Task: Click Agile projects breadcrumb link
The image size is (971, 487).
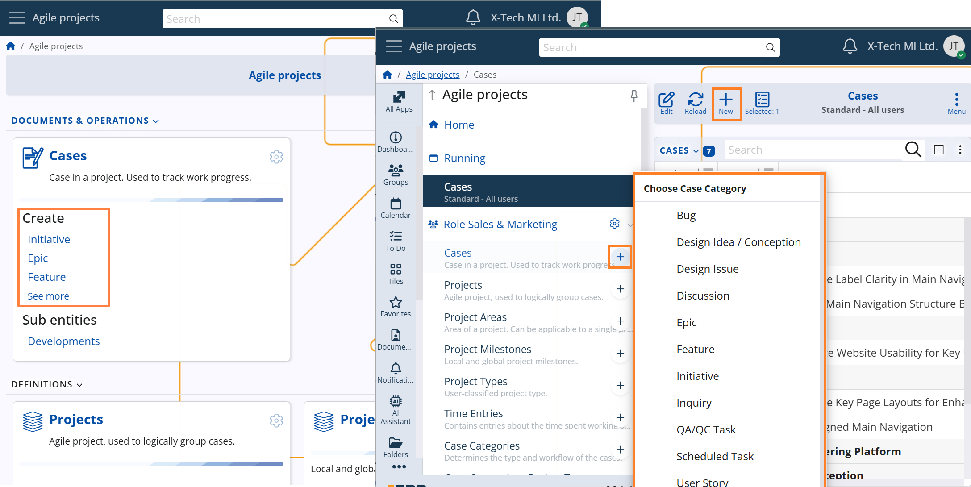Action: click(x=432, y=75)
